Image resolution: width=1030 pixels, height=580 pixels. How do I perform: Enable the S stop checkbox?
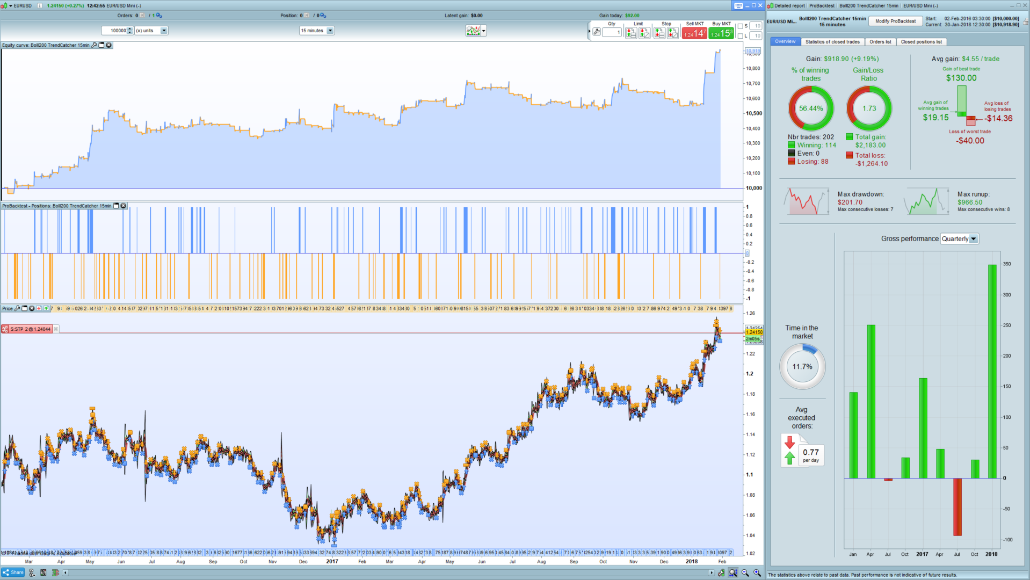click(x=740, y=26)
